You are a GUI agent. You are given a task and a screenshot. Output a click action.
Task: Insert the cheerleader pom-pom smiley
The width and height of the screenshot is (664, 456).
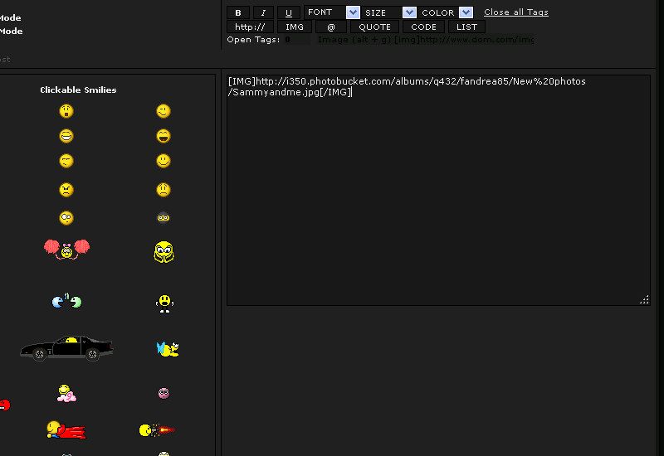pos(66,250)
